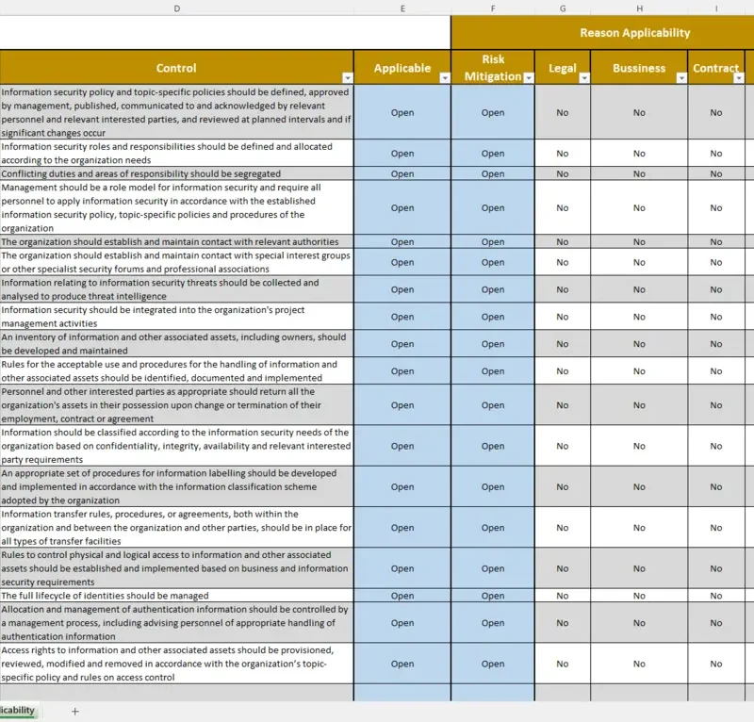Click the Open cell under Risk Mitigation for segregation
The image size is (754, 722).
pyautogui.click(x=492, y=173)
